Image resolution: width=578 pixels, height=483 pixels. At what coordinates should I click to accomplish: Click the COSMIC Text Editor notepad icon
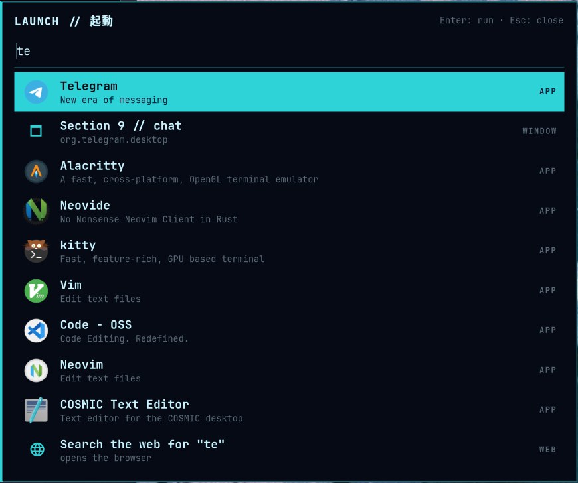click(36, 410)
